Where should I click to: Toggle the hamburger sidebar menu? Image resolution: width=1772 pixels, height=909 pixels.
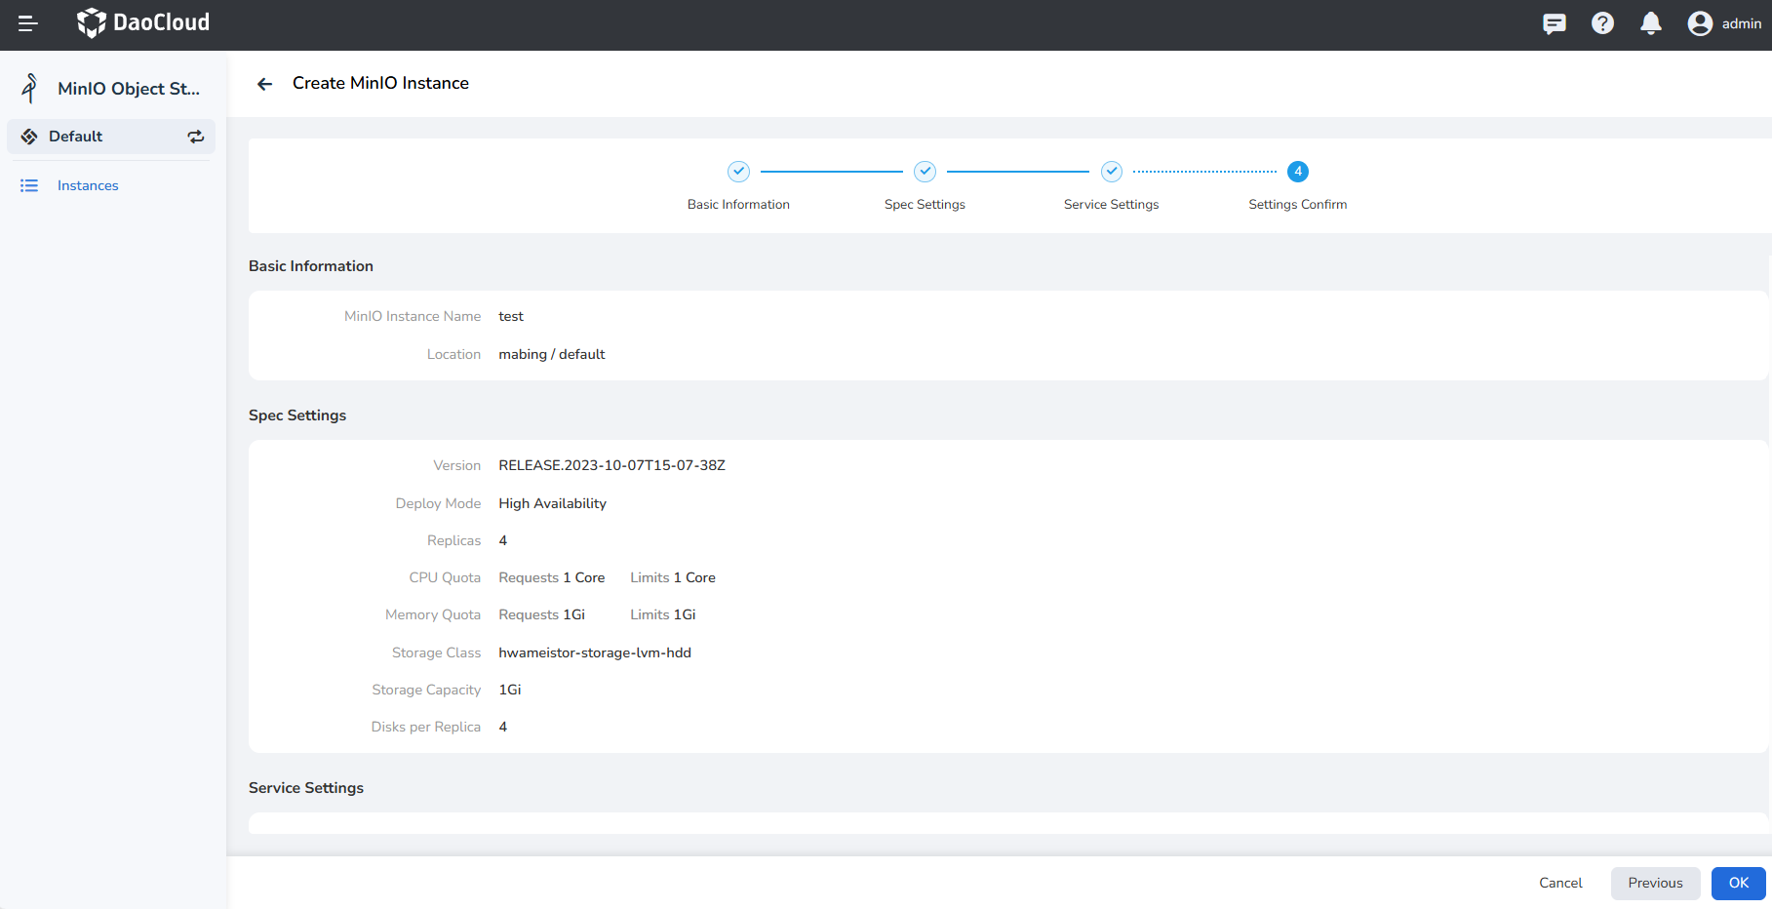click(x=28, y=23)
